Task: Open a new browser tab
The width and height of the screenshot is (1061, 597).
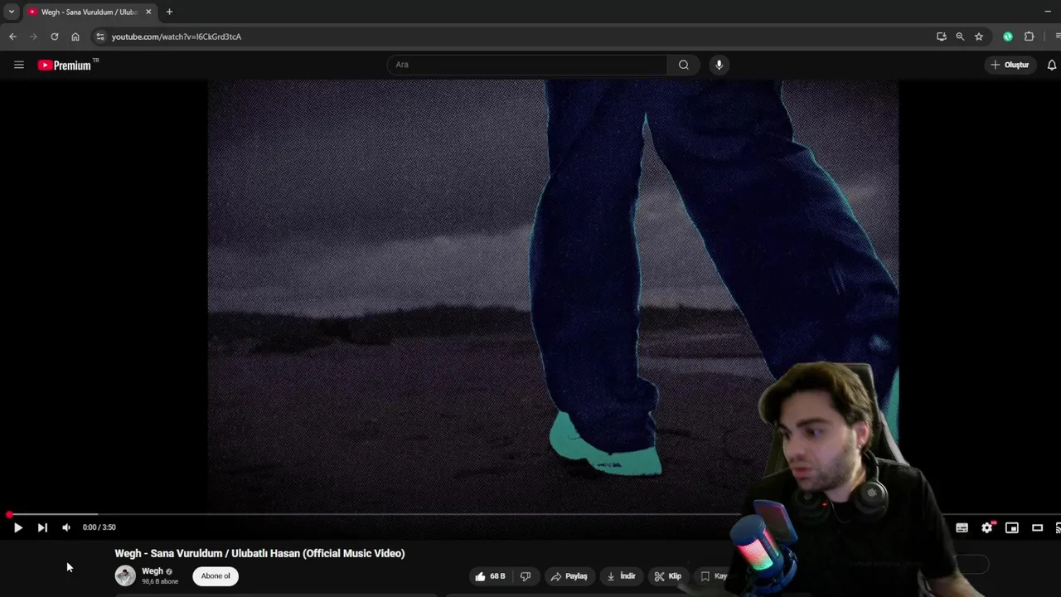Action: coord(169,12)
